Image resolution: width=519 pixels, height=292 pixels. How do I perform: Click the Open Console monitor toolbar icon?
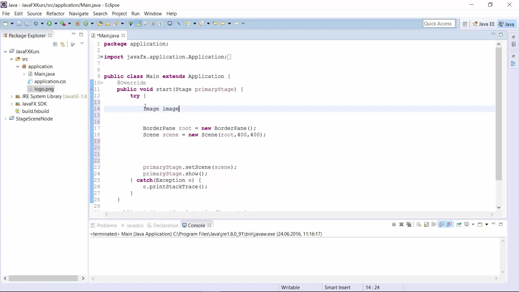pyautogui.click(x=170, y=24)
